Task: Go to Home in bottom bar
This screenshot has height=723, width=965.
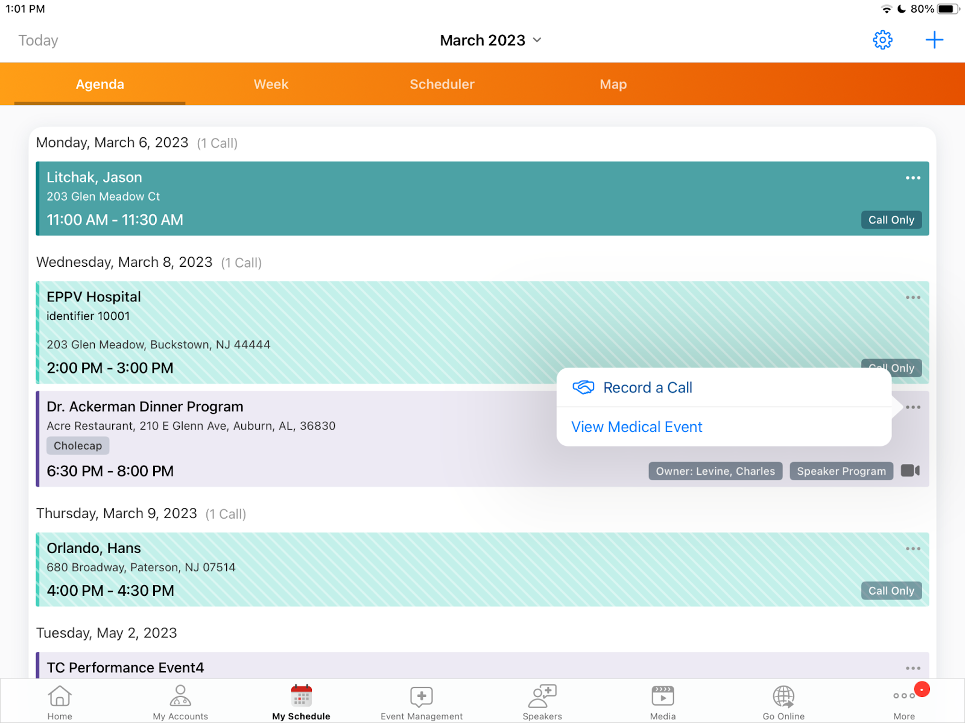Action: point(60,703)
